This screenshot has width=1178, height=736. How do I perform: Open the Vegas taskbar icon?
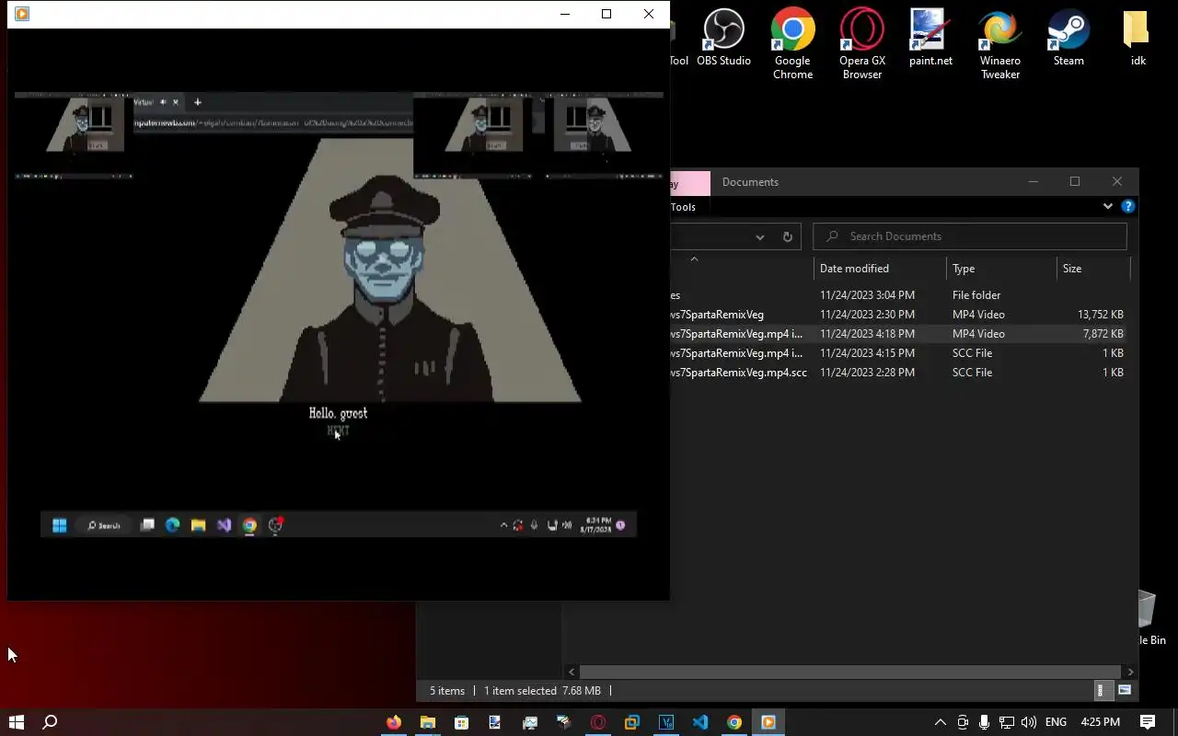pyautogui.click(x=666, y=722)
